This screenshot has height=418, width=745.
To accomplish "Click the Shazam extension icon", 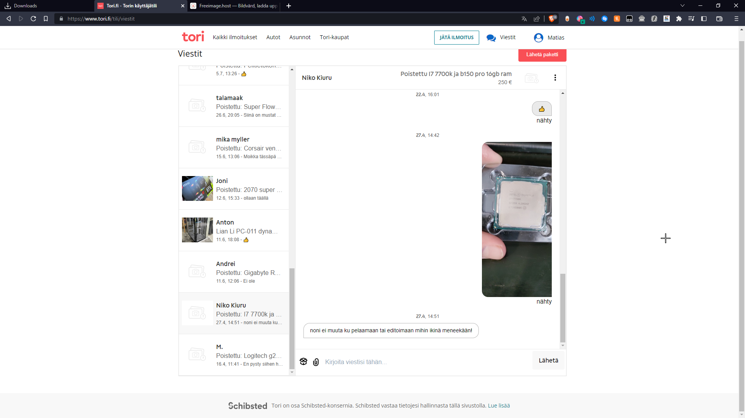I will point(605,19).
